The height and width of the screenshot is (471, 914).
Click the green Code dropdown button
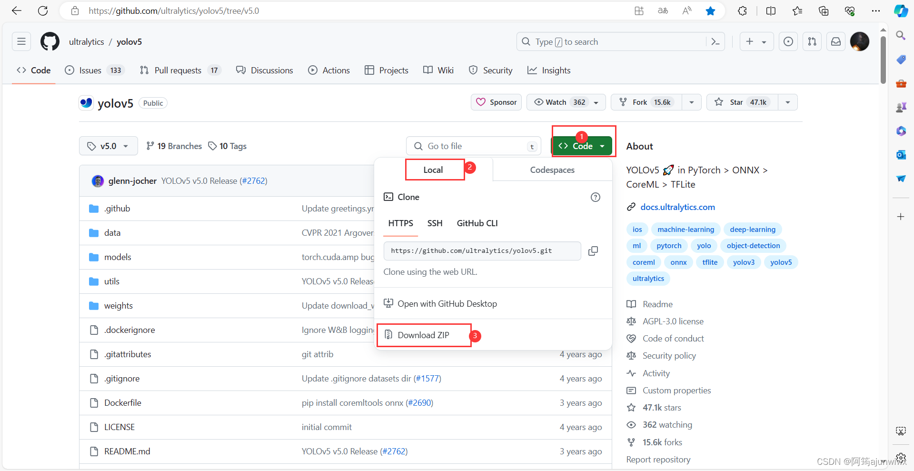pyautogui.click(x=582, y=146)
